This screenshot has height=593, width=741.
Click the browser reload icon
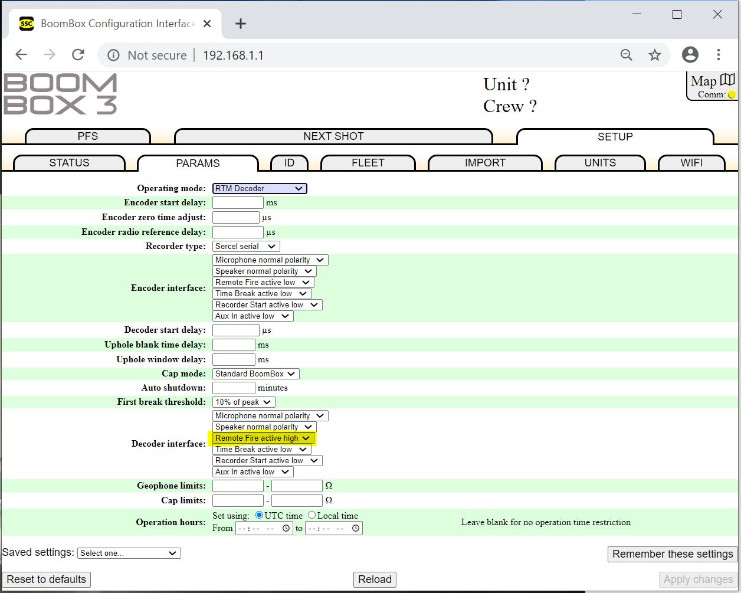point(78,55)
